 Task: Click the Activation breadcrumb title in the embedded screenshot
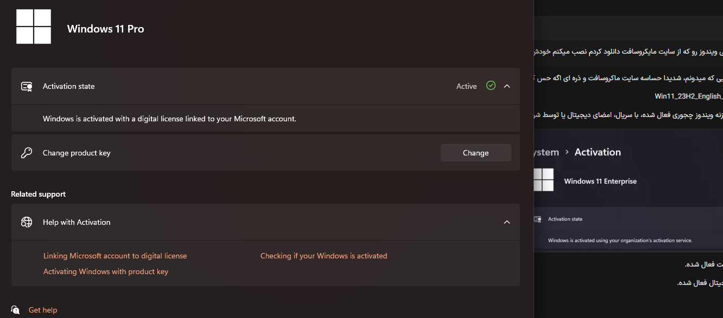point(598,152)
